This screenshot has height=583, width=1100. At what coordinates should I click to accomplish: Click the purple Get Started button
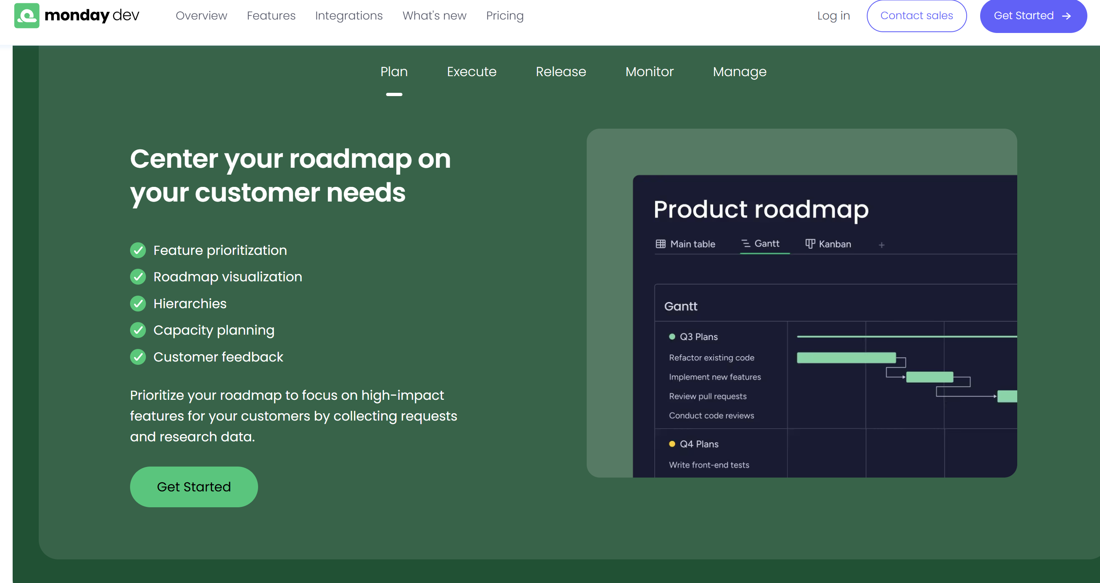1033,16
